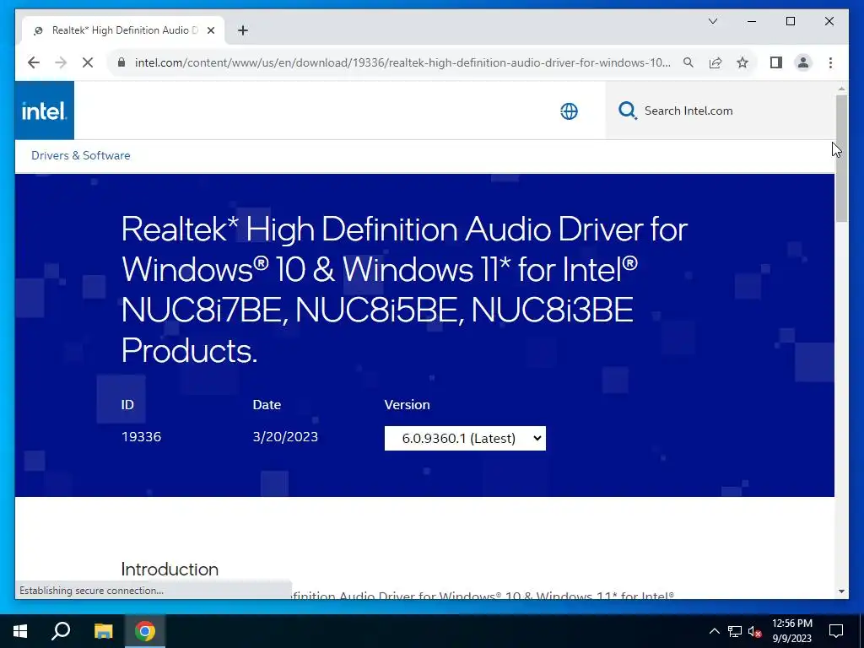Open the globe language selector
Image resolution: width=864 pixels, height=648 pixels.
click(x=570, y=111)
